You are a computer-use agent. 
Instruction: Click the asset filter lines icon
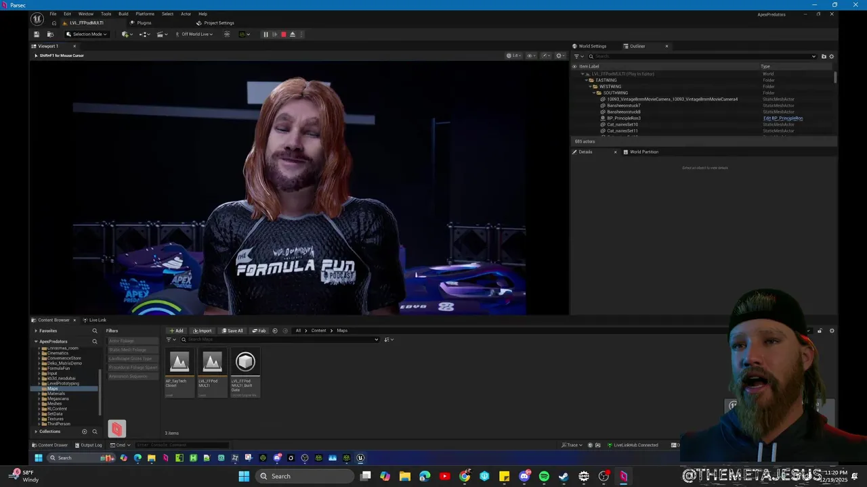170,340
